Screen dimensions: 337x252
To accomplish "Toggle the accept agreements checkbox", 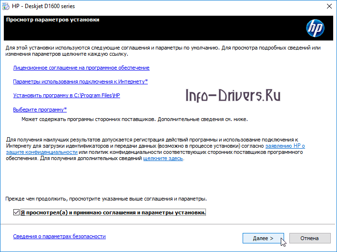I will pos(16,212).
